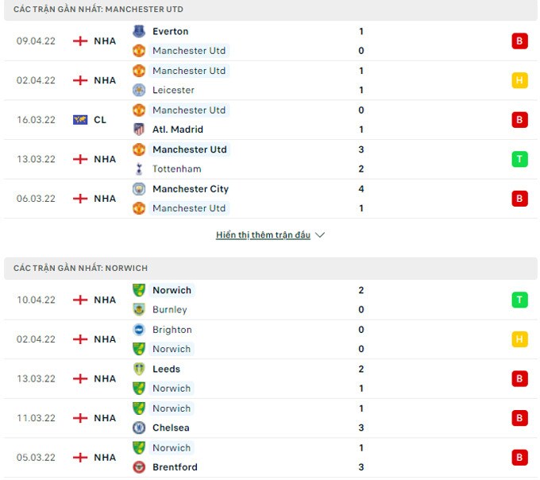Click the Các trận gần nhất: Norwich header
This screenshot has width=540, height=480.
[x=80, y=269]
